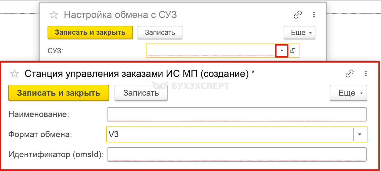Open Формат обмена dropdown arrow

(x=360, y=134)
